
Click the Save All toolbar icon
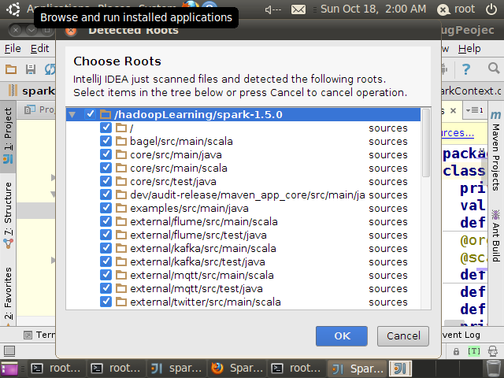point(31,69)
